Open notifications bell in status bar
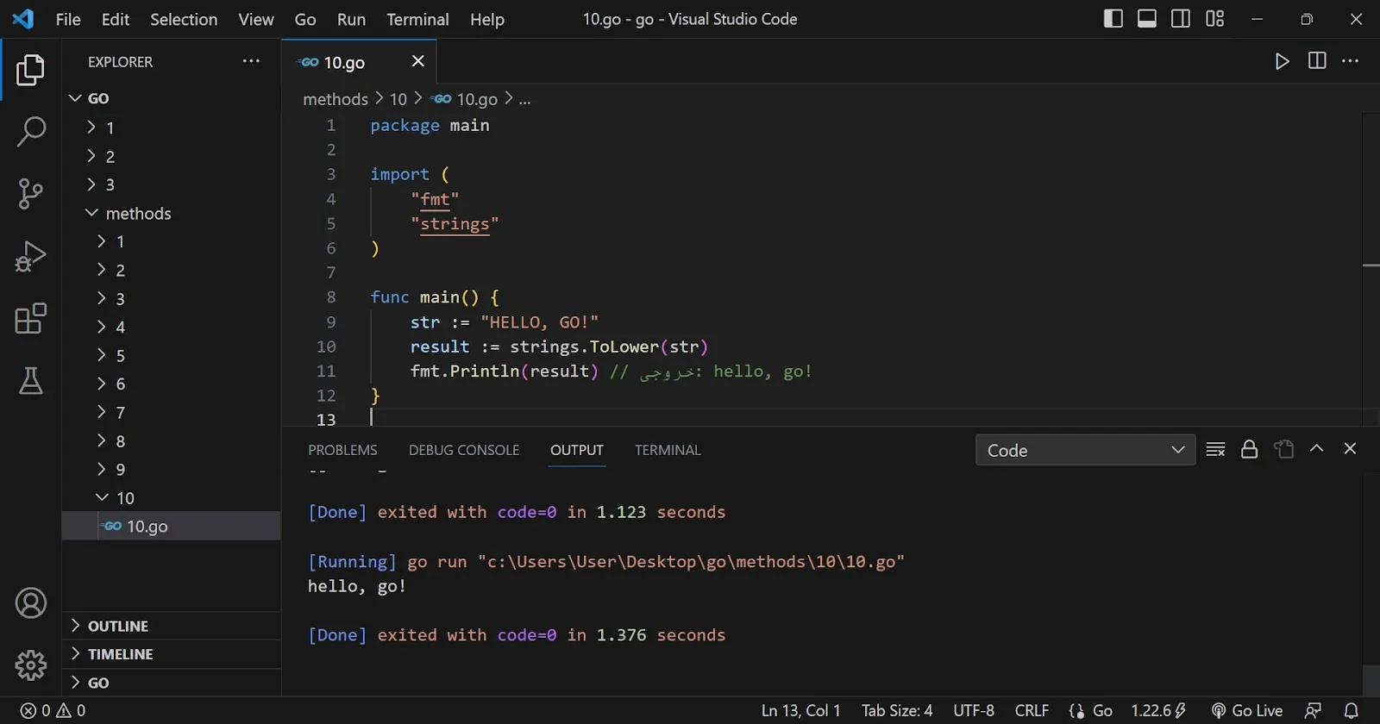The image size is (1380, 724). point(1352,711)
